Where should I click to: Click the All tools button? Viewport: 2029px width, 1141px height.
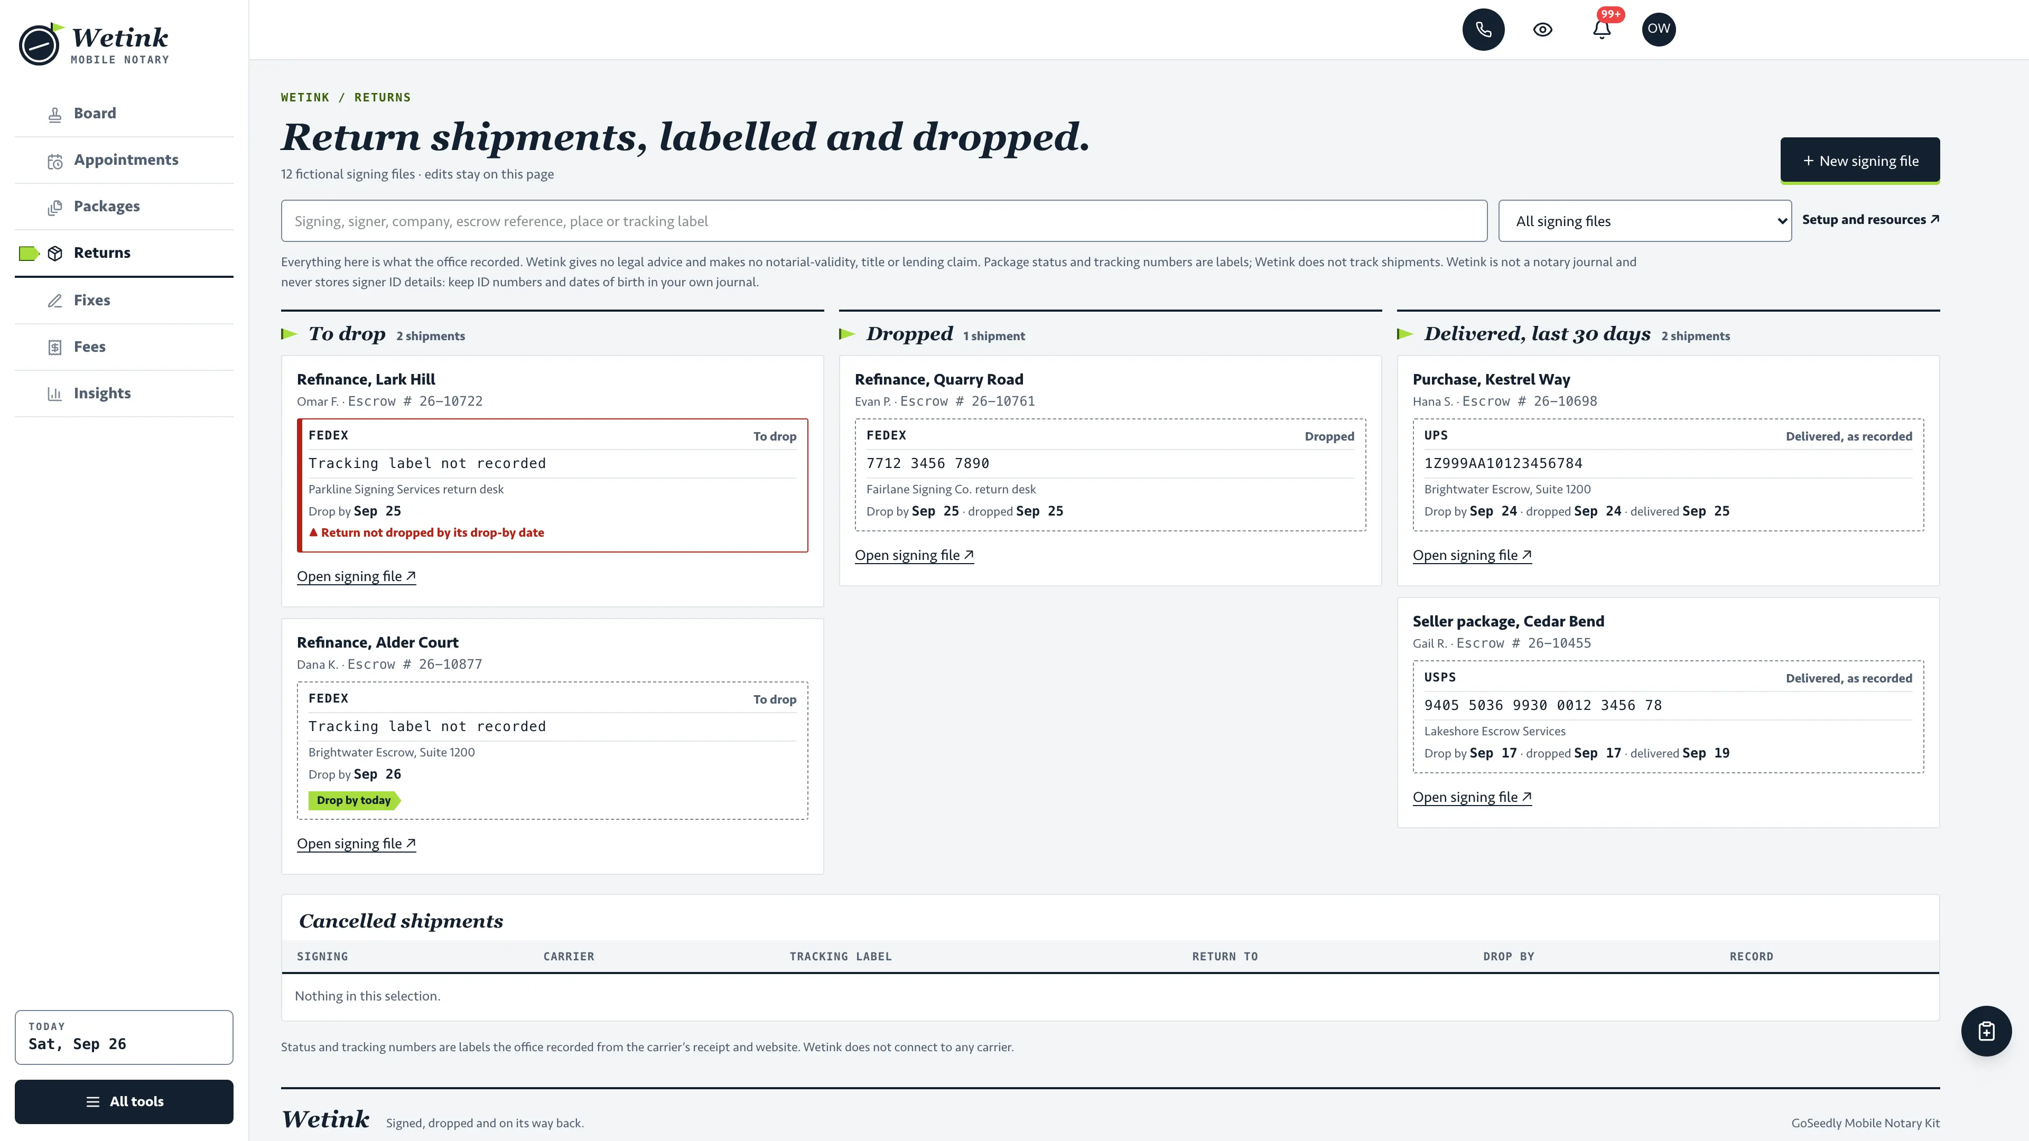(124, 1101)
